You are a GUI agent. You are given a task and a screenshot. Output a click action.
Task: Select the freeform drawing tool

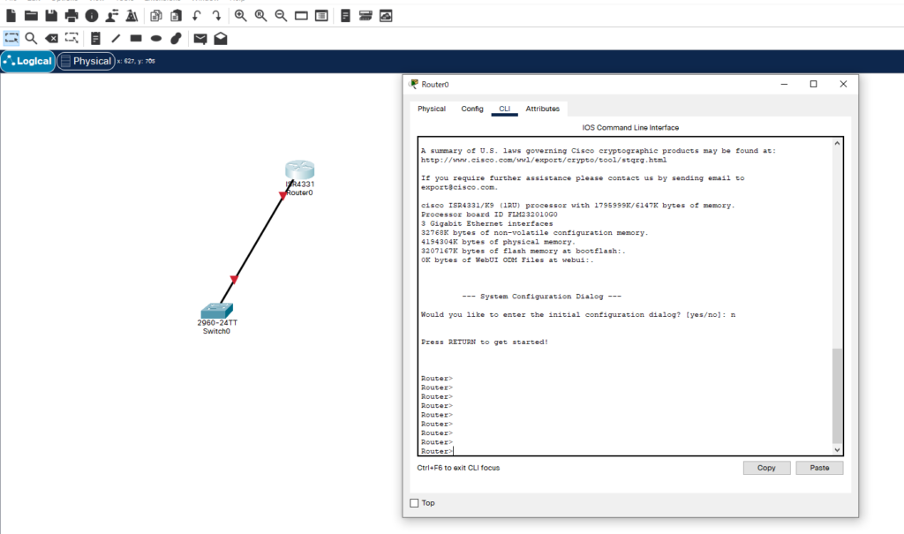click(177, 39)
